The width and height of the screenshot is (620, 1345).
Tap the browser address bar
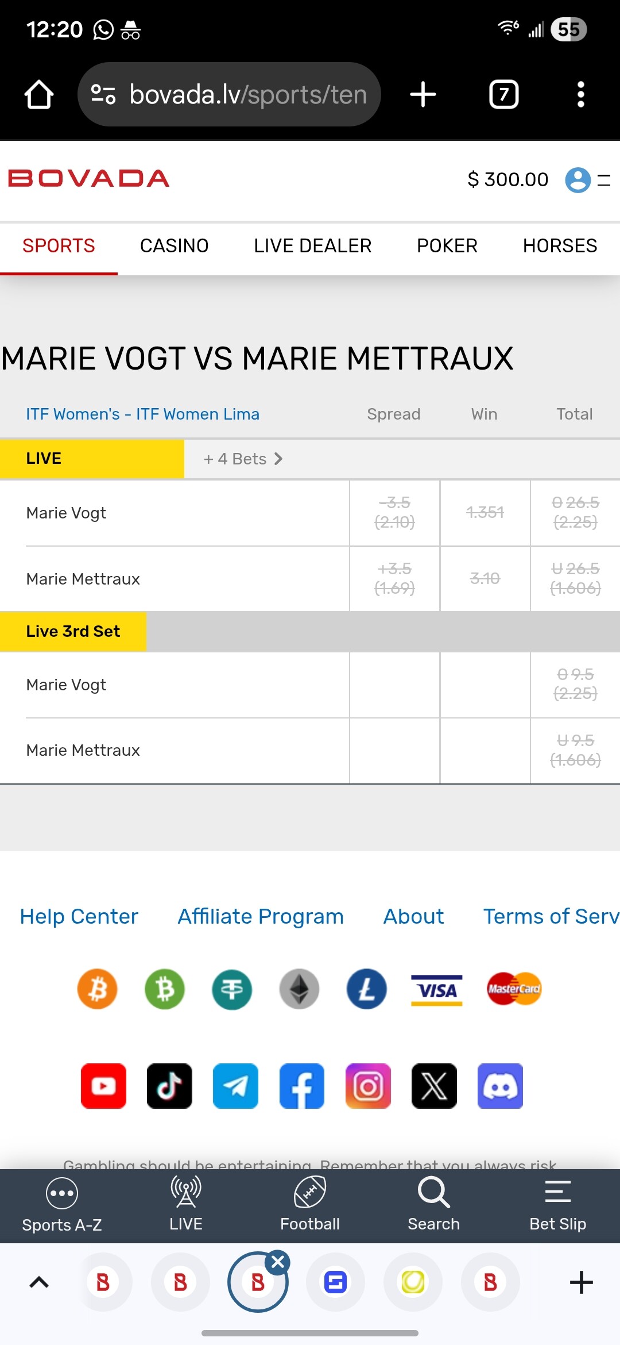[x=229, y=94]
